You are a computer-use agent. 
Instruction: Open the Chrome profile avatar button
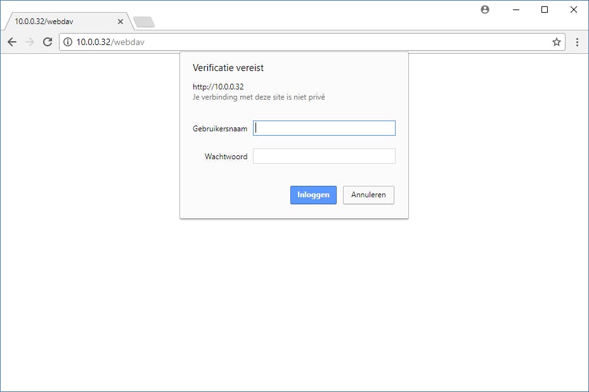[x=485, y=10]
